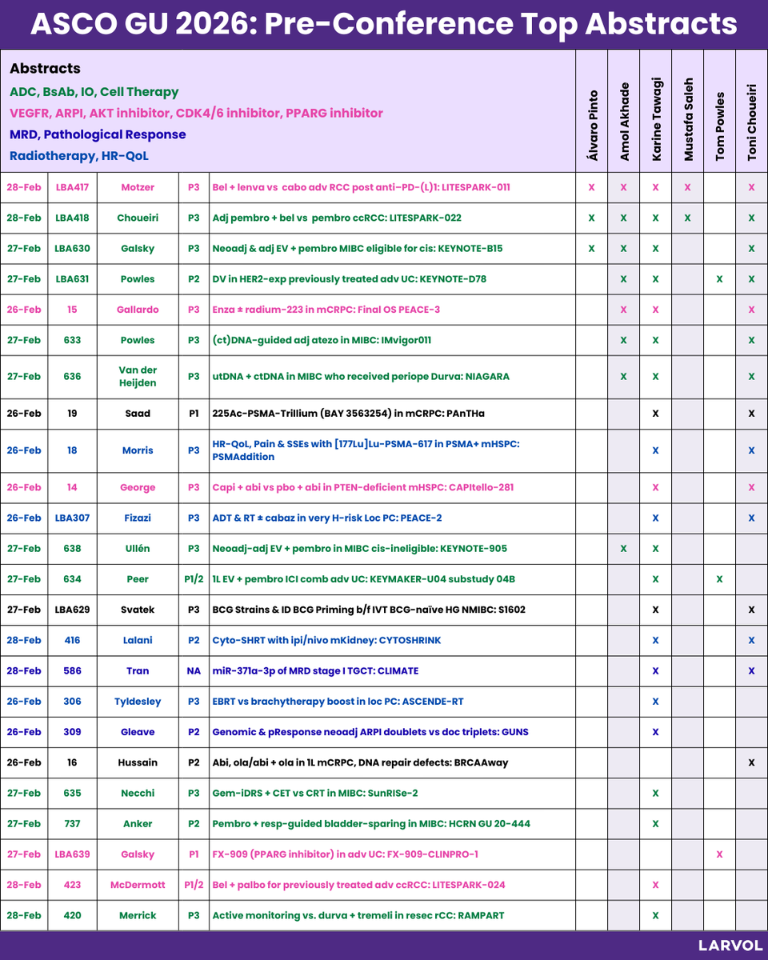Click title ending "HCRN GU 20-444"

(x=371, y=823)
